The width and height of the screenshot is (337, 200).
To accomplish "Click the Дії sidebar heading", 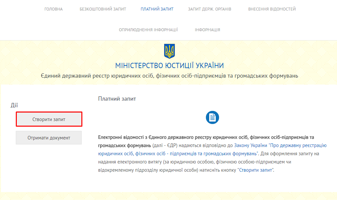I will tap(14, 105).
